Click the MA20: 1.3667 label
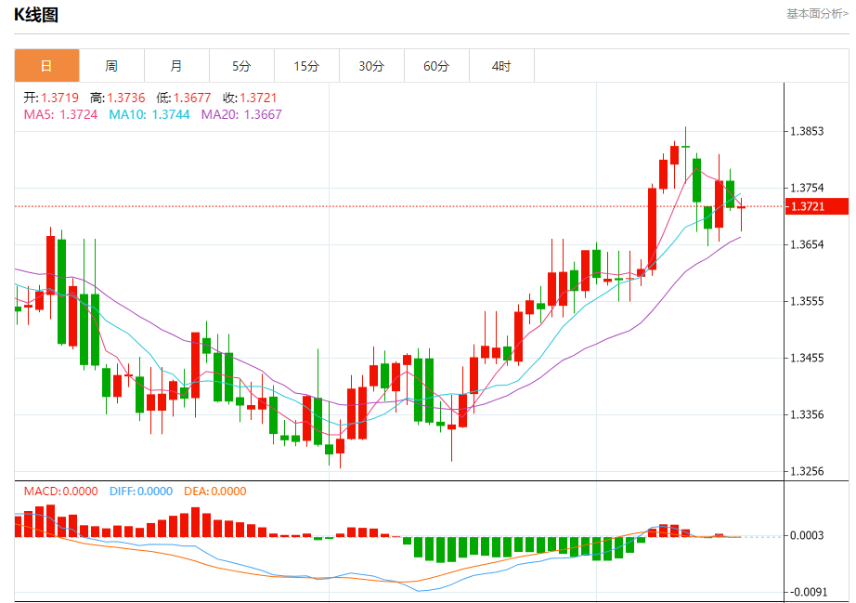The width and height of the screenshot is (856, 603). coord(241,114)
